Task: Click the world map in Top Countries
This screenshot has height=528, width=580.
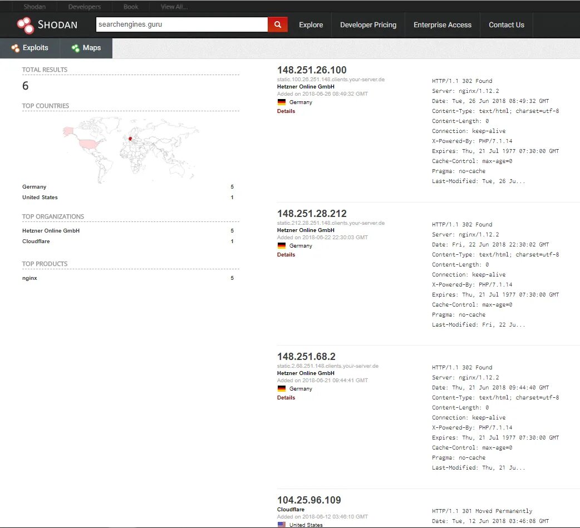Action: point(131,150)
